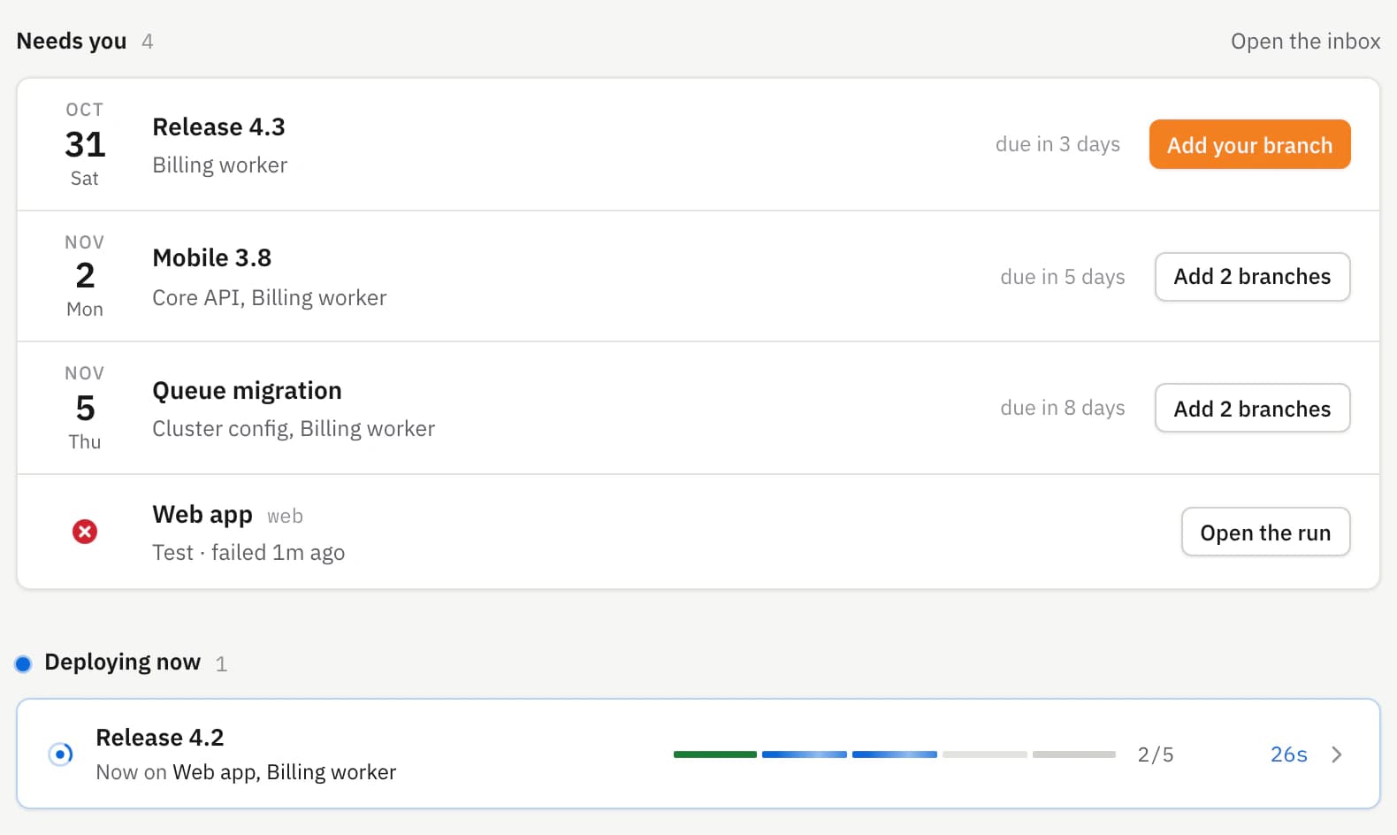1397x835 pixels.
Task: Click the 'due in 8 days' label
Action: [1063, 408]
